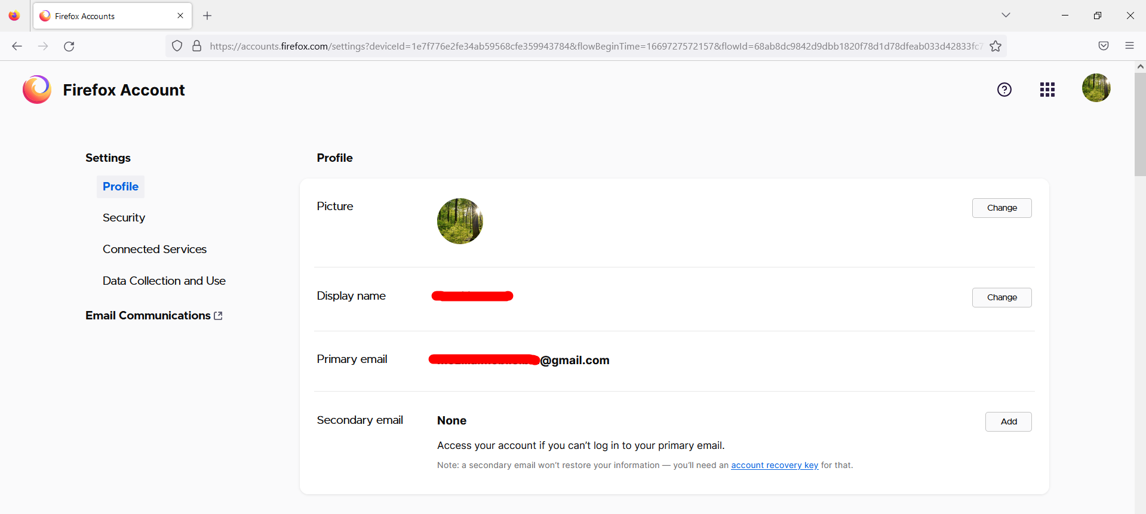Reload the page with the refresh icon

69,46
